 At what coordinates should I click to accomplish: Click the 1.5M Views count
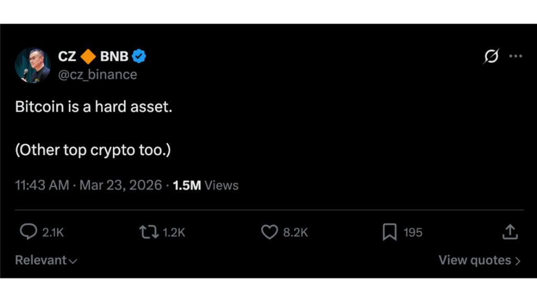(x=206, y=185)
